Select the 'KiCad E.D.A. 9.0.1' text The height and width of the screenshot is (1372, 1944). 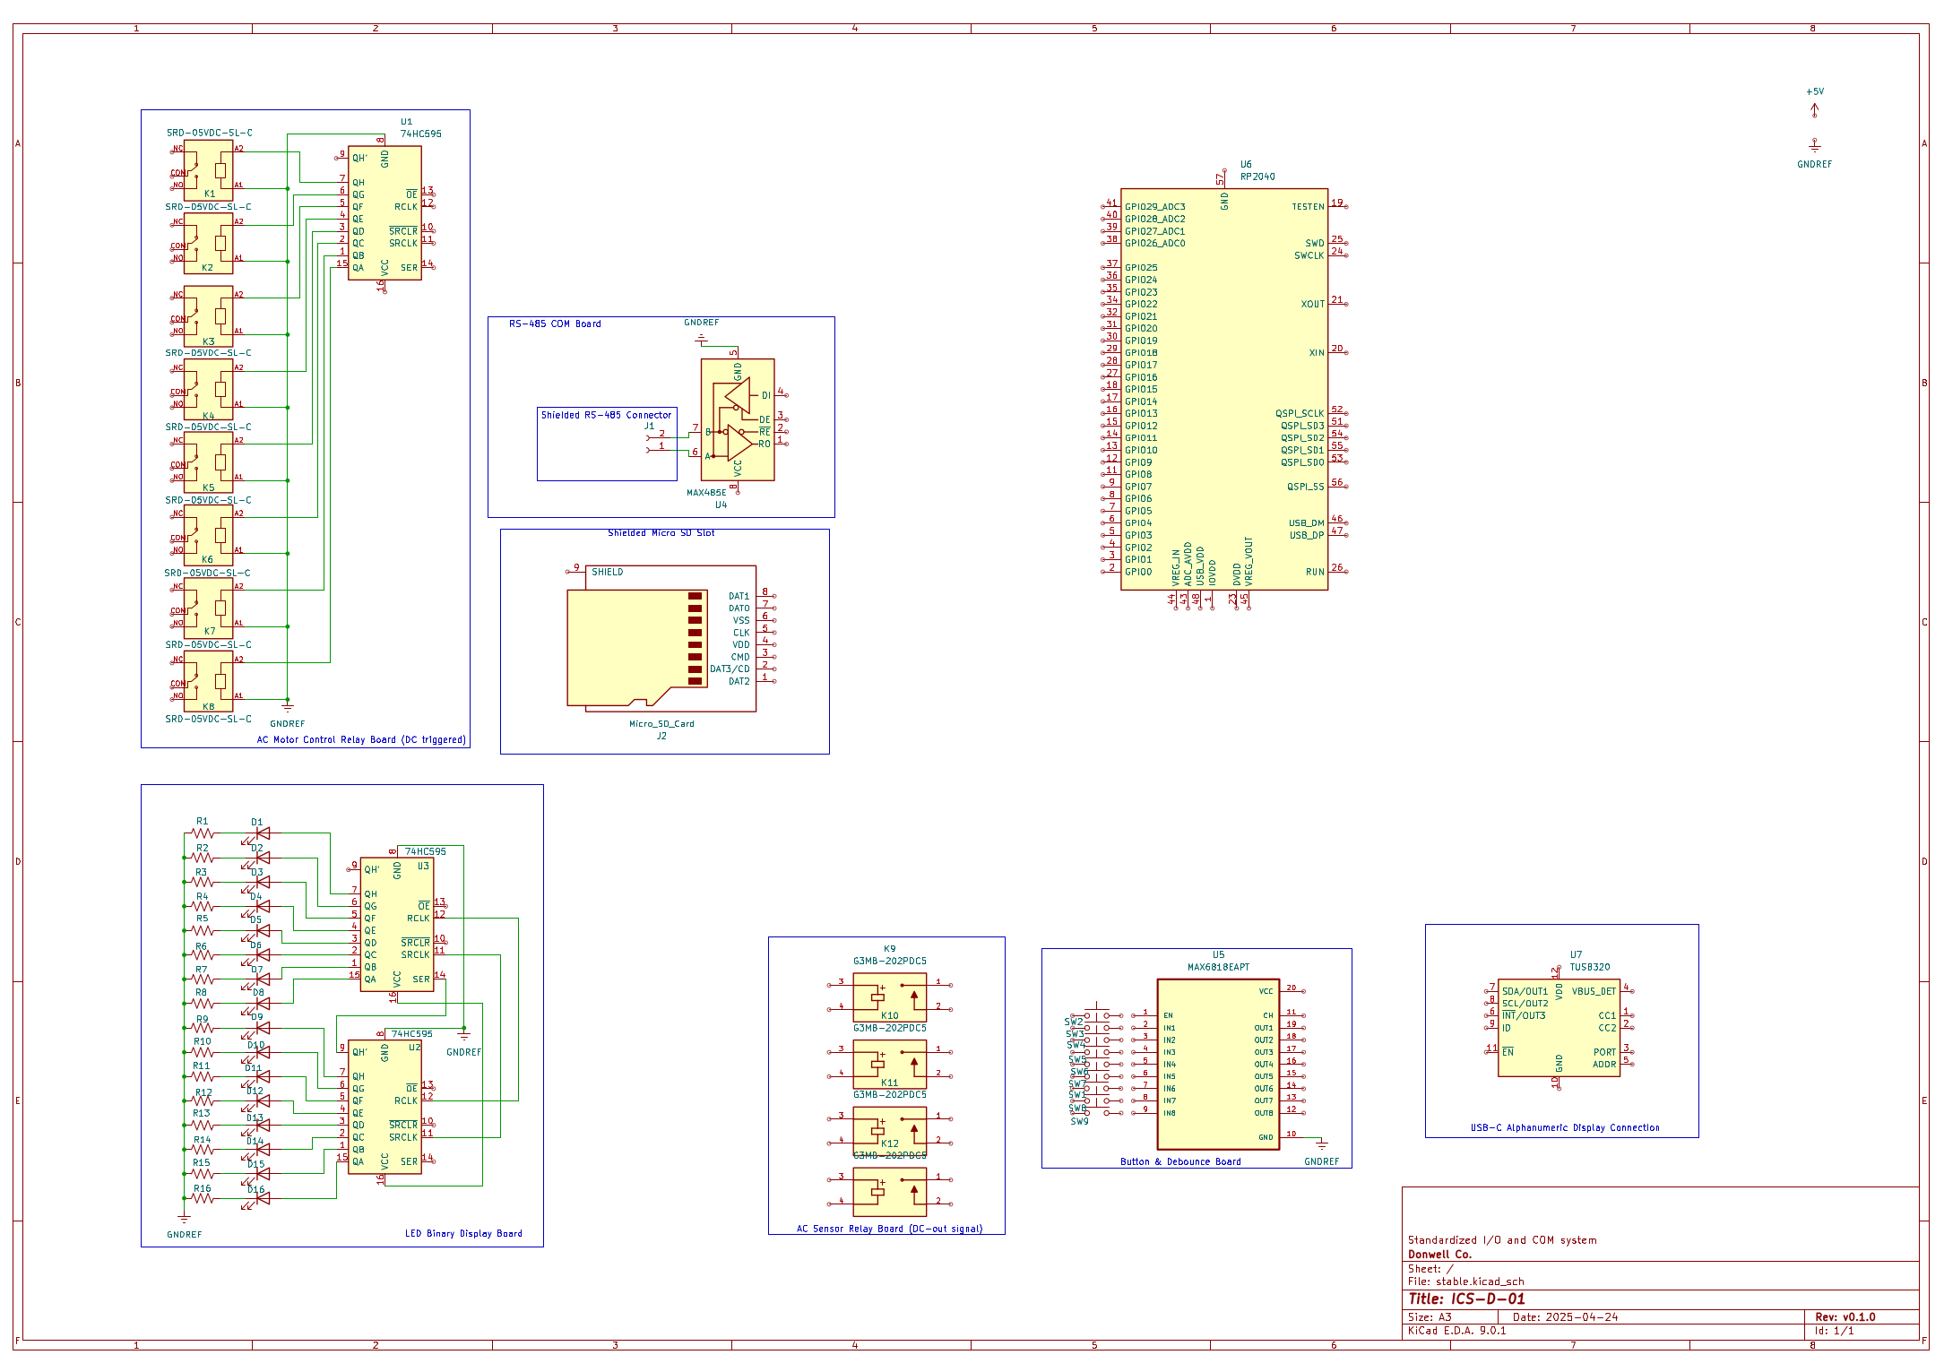coord(1456,1331)
